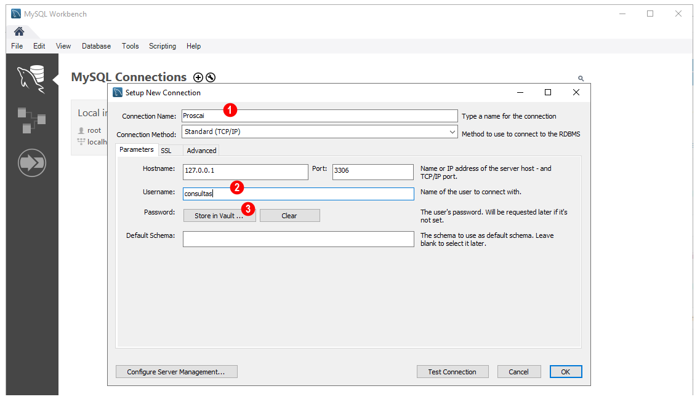Click the Default Schema input field
This screenshot has width=700, height=402.
(299, 239)
